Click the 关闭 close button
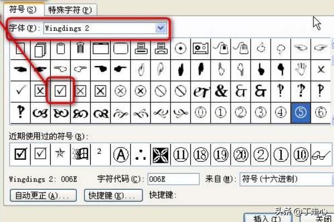This screenshot has height=222, width=334. coord(317,218)
